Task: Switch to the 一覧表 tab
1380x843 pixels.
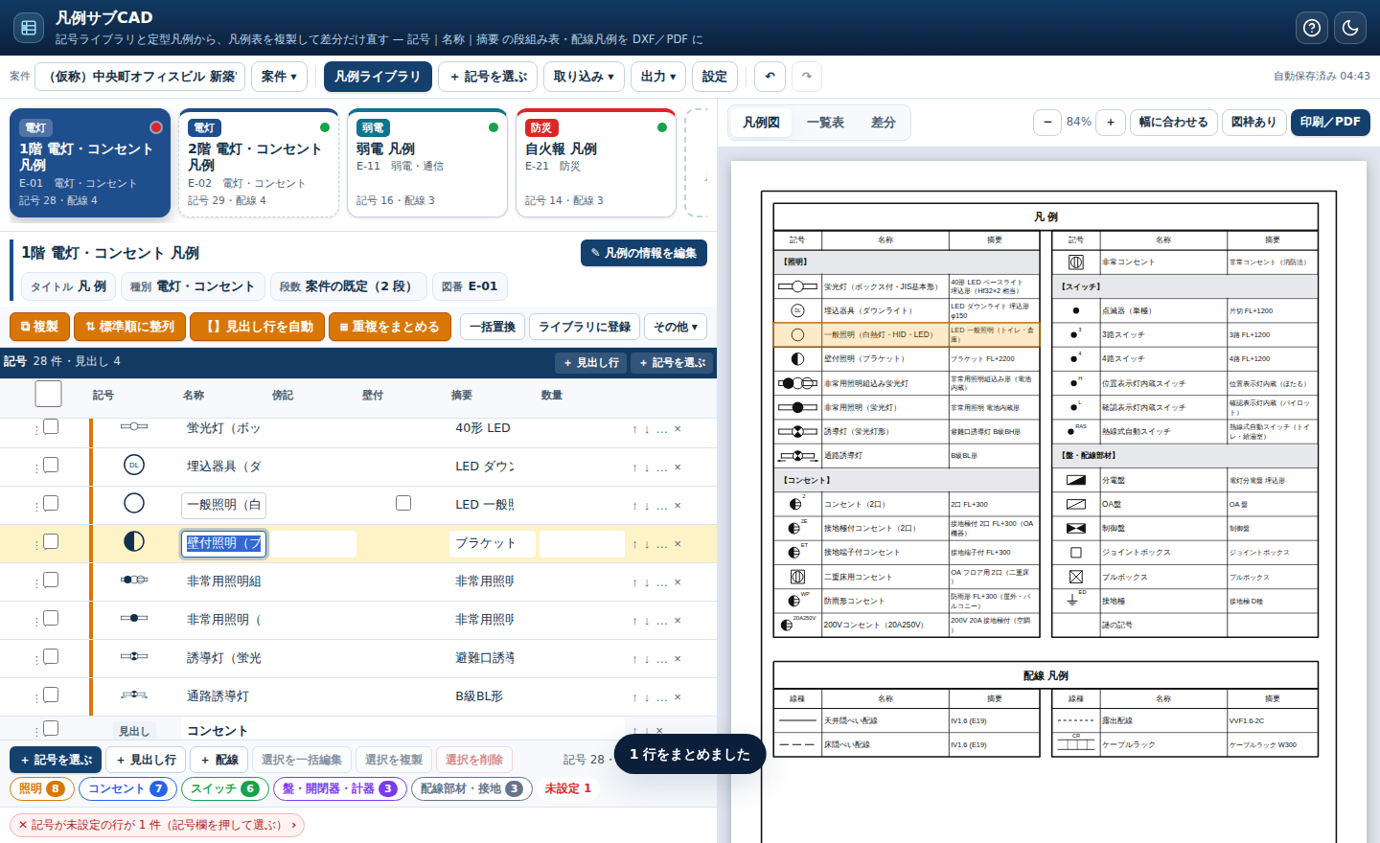Action: pyautogui.click(x=825, y=123)
